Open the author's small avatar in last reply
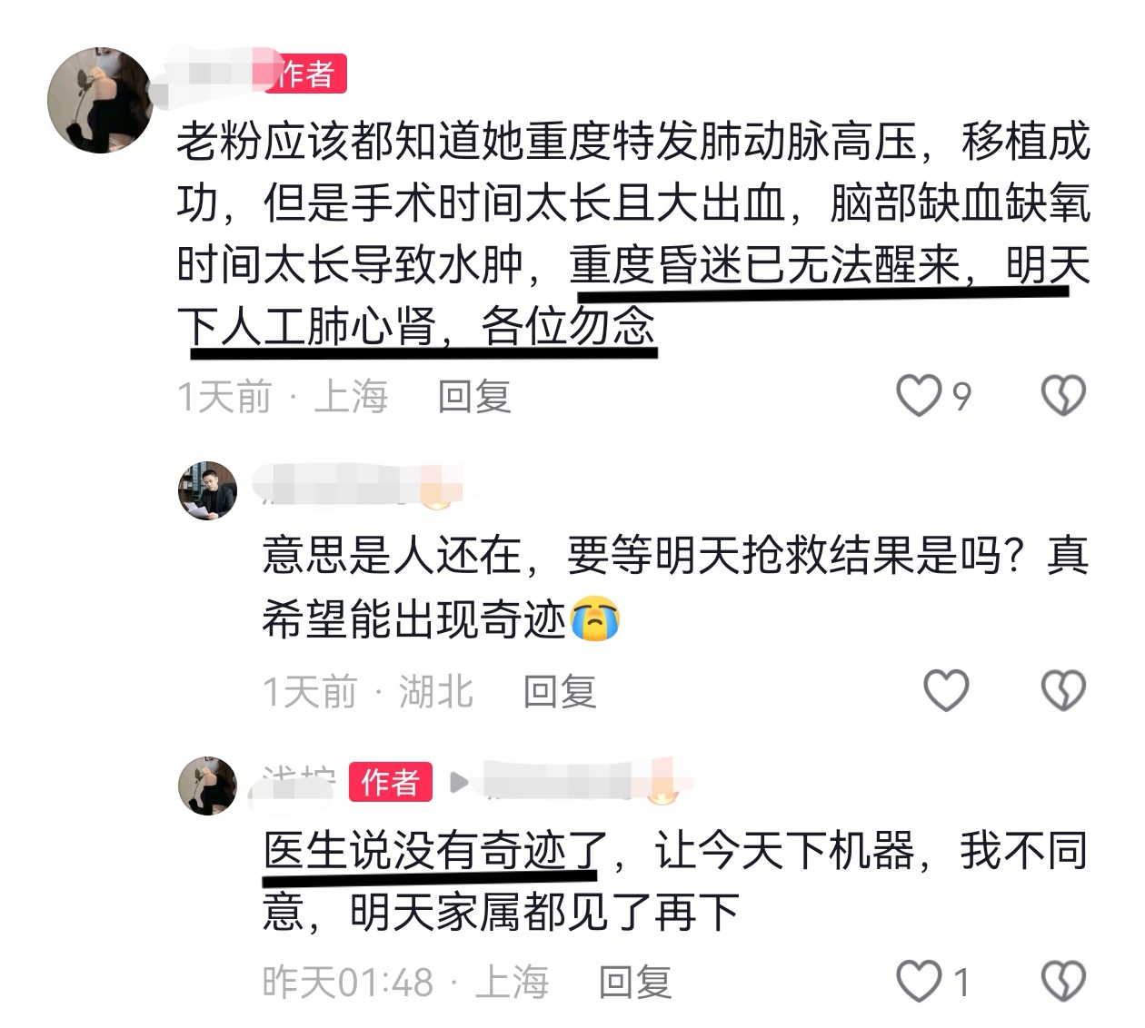 207,786
